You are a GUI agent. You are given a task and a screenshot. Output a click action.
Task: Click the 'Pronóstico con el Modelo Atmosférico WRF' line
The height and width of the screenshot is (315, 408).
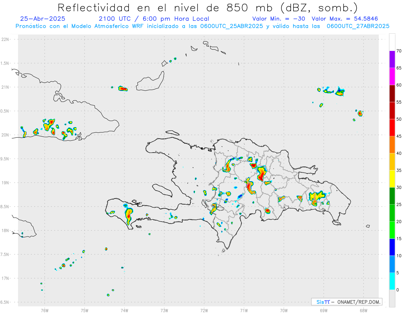202,26
